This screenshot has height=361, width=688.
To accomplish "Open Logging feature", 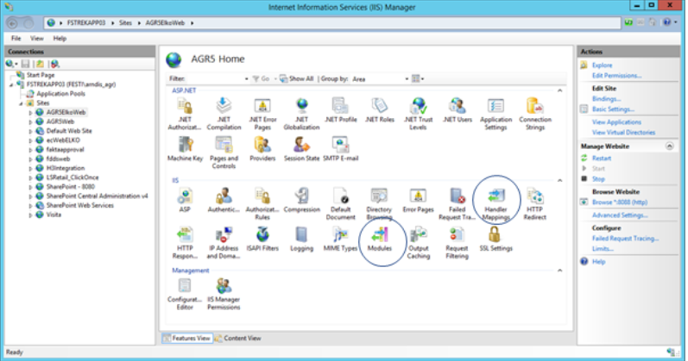I will point(301,240).
